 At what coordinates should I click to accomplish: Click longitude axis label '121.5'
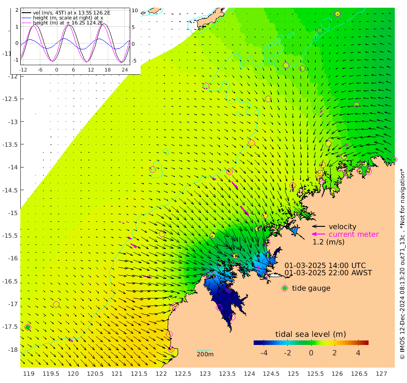pos(139,374)
